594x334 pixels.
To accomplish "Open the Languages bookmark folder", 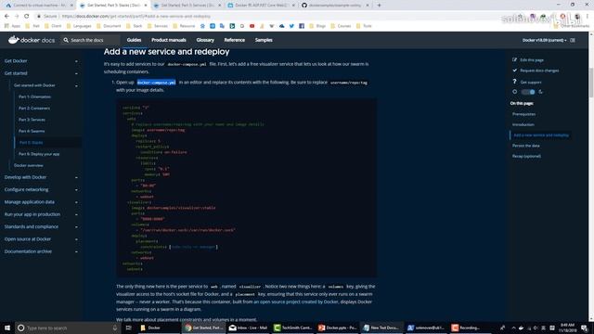I will tap(79, 26).
